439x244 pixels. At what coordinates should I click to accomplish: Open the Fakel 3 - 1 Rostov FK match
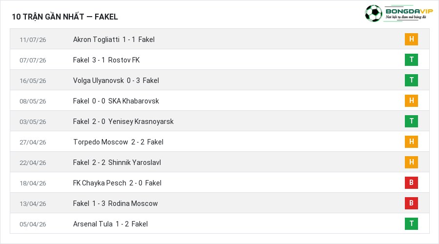click(106, 60)
